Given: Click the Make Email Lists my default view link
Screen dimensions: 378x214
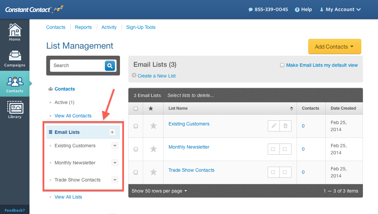Looking at the screenshot, I should [322, 65].
